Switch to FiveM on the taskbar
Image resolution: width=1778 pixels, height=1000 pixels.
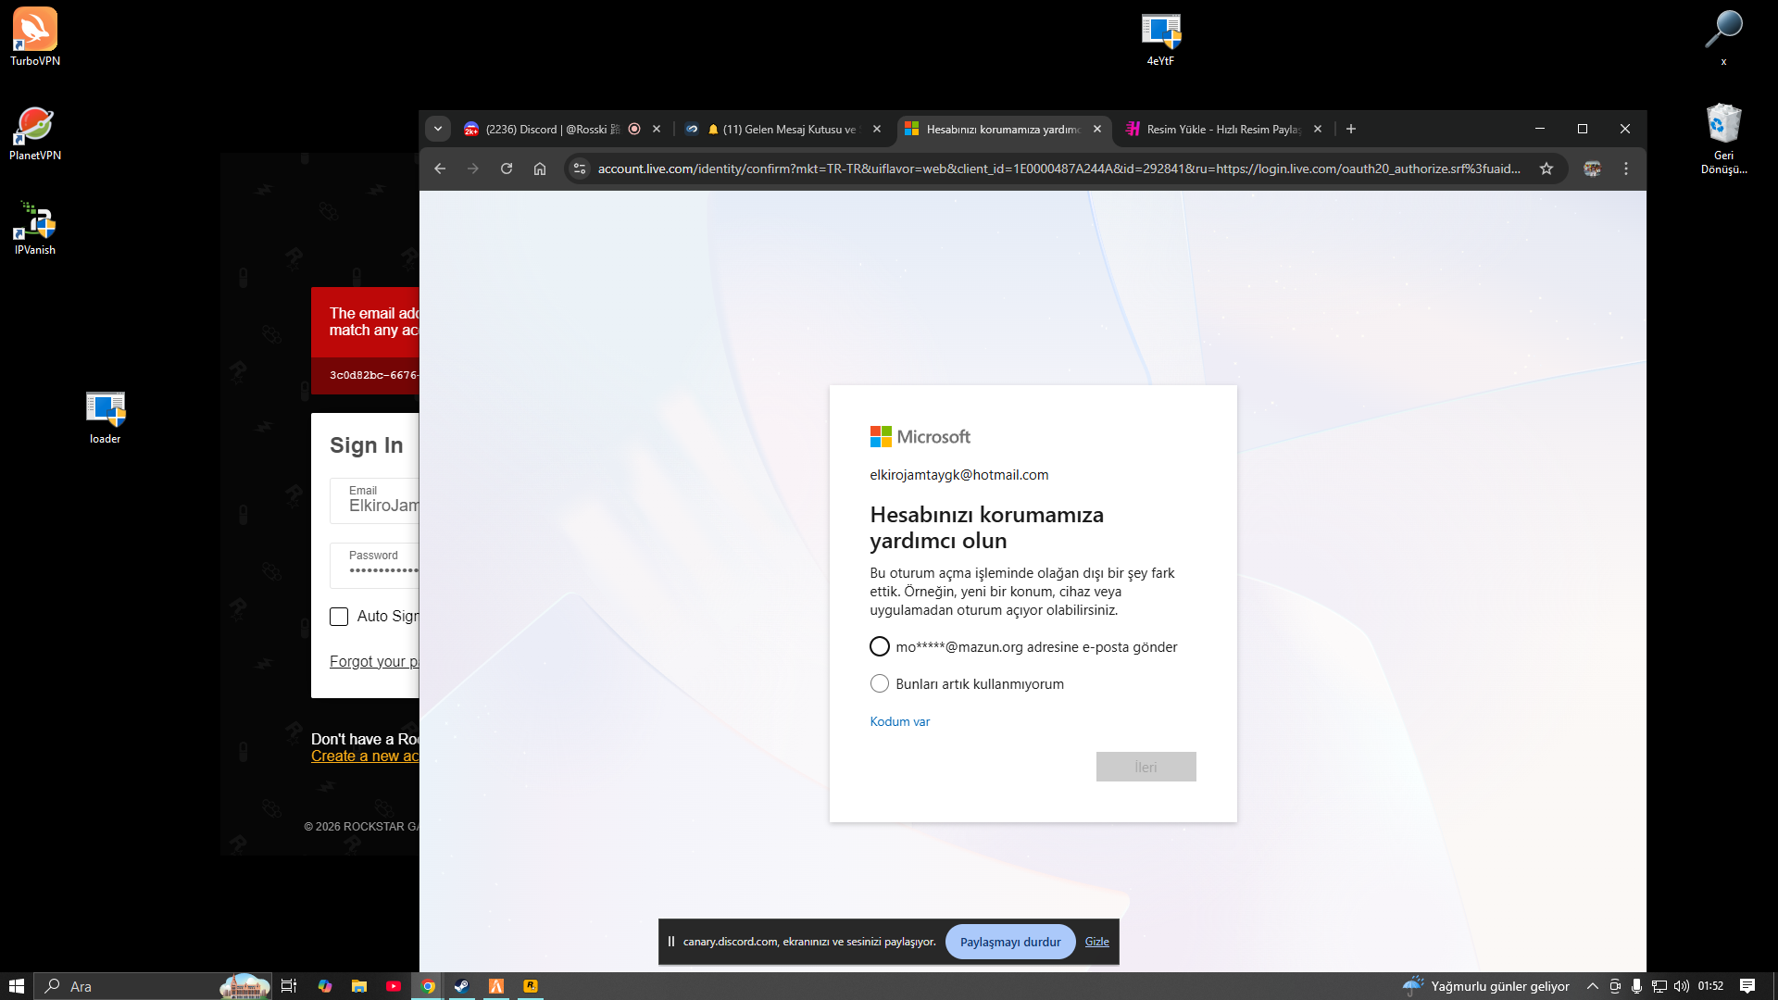point(496,986)
